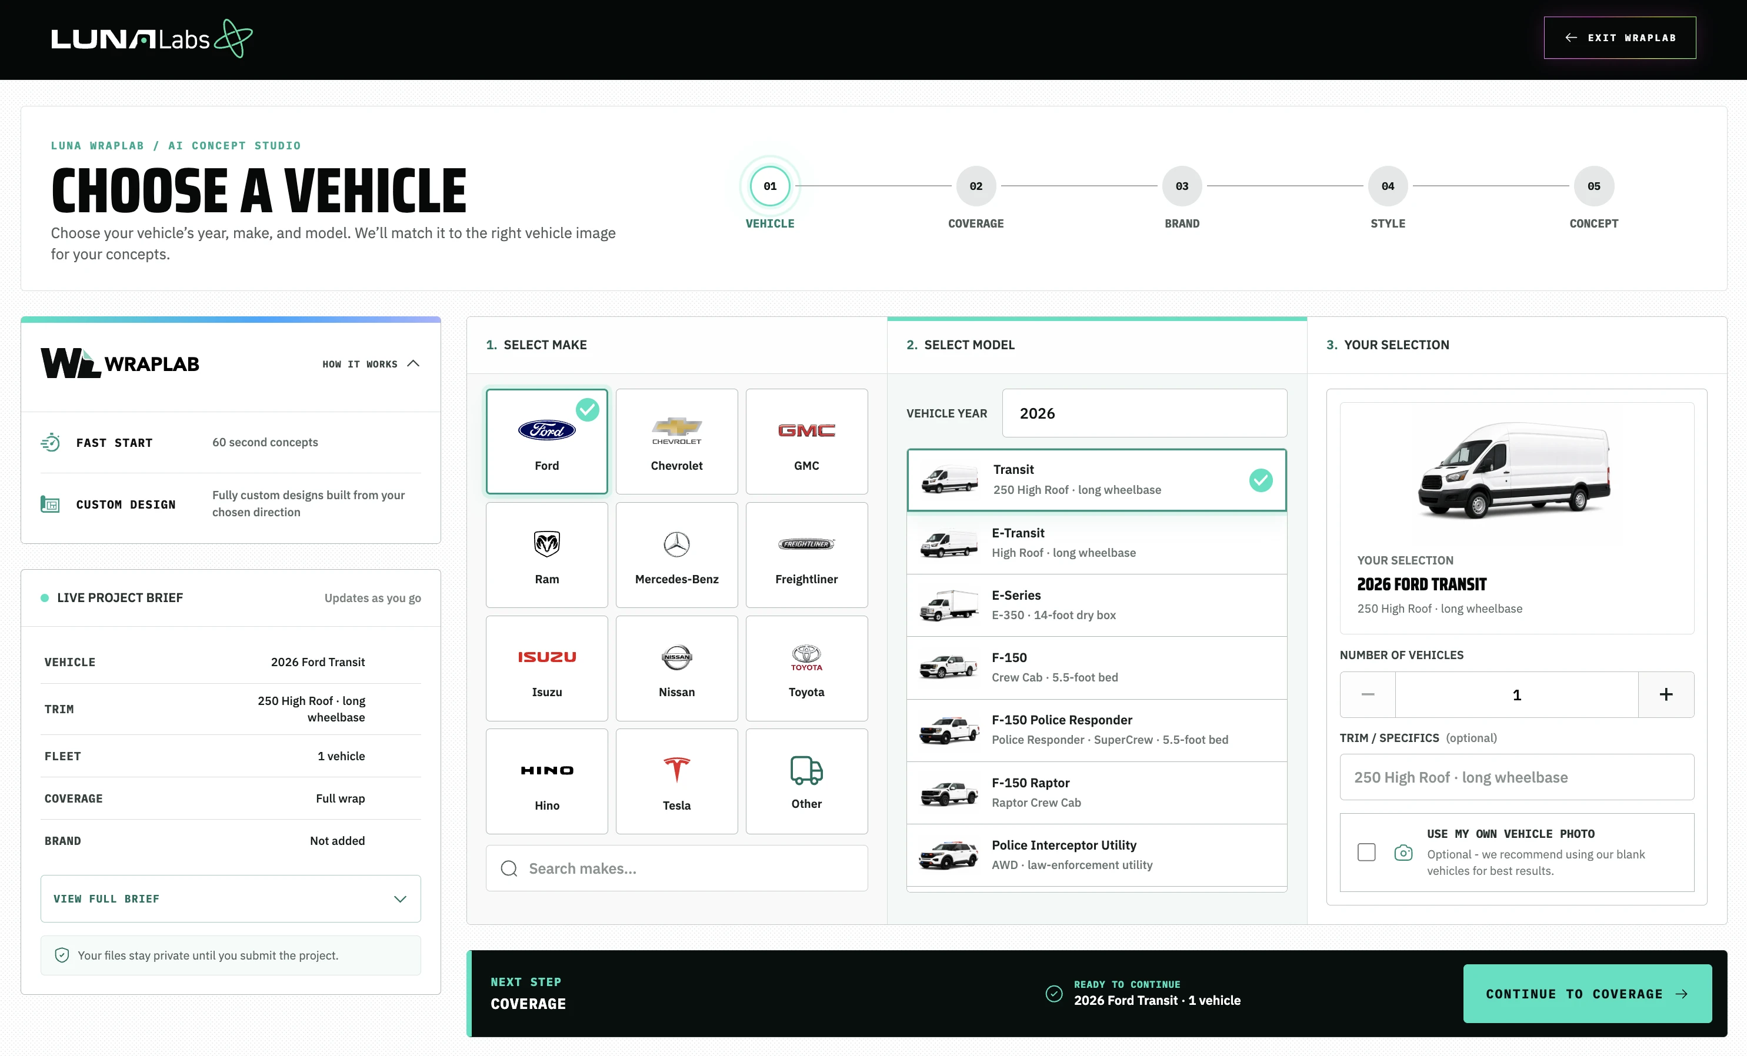The width and height of the screenshot is (1747, 1056).
Task: Click the number of vehicles value field
Action: [1516, 694]
